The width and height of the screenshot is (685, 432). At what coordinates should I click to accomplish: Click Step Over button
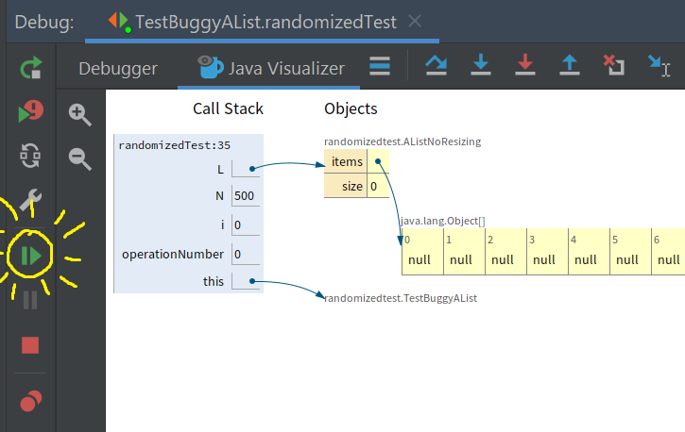[436, 66]
